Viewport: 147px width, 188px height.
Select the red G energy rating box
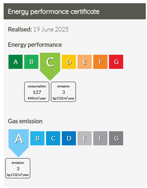coord(116,62)
